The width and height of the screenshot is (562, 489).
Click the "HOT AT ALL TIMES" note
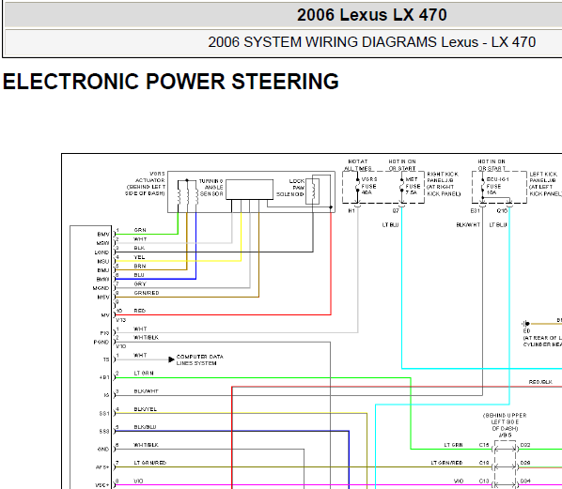click(358, 165)
